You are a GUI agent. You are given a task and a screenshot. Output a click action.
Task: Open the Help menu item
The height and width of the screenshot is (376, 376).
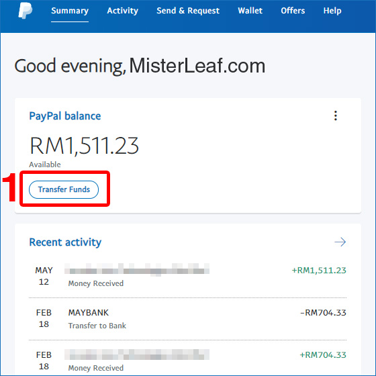[x=332, y=11]
